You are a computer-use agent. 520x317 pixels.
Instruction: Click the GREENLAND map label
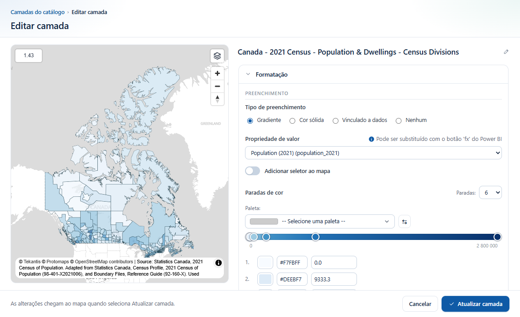tap(211, 124)
